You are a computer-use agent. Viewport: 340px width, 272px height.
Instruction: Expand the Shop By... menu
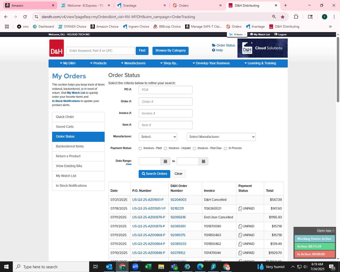[169, 63]
